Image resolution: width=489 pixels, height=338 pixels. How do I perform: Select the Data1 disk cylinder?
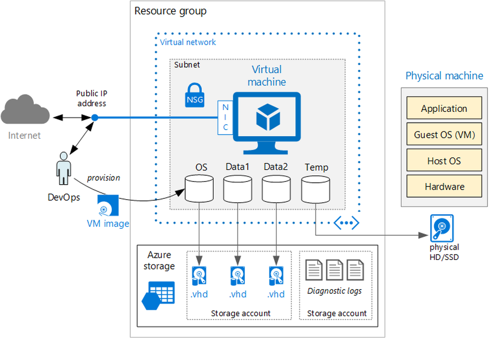click(237, 189)
